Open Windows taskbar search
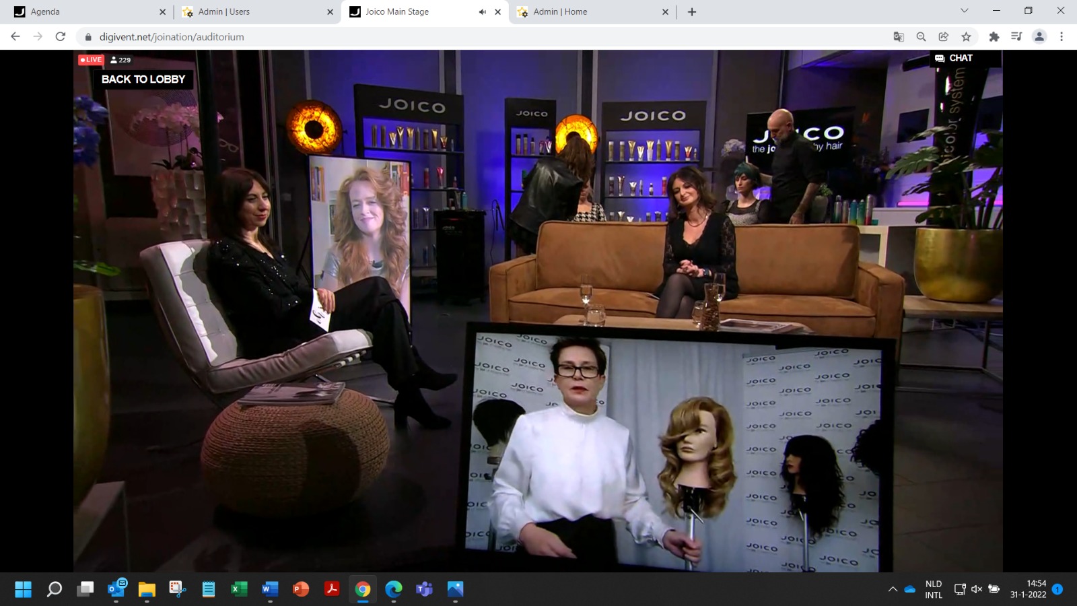Viewport: 1077px width, 606px height. [x=55, y=589]
